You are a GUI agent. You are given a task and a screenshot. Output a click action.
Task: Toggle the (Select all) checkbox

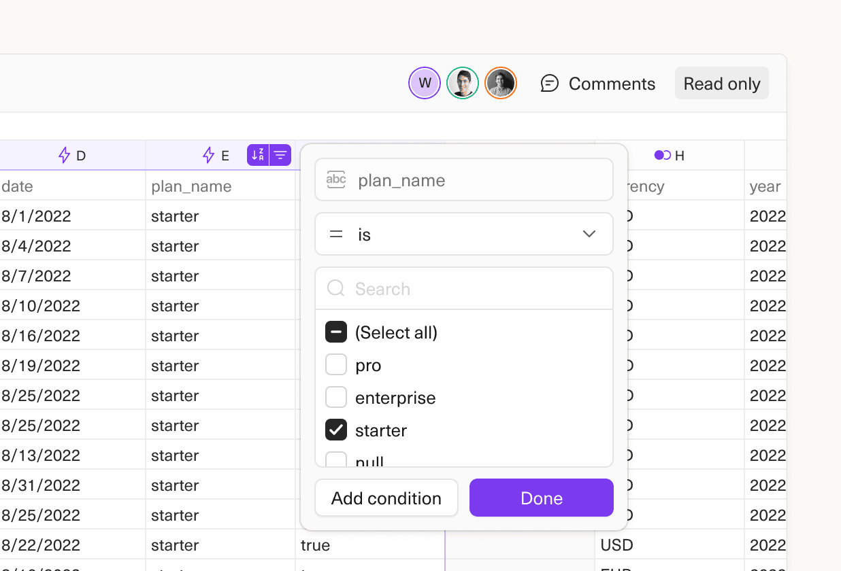point(336,332)
